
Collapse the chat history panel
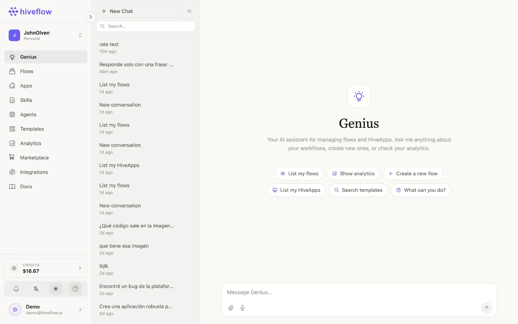189,11
